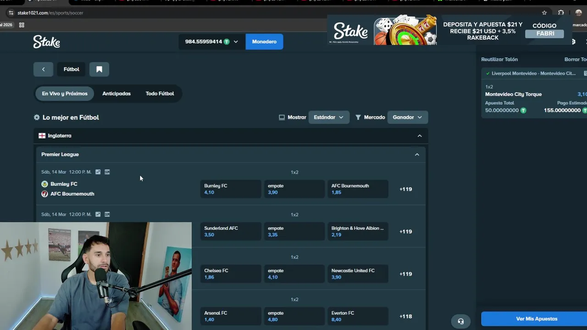Click the gear icon beside Lo mejor en Fútbol

(x=37, y=117)
